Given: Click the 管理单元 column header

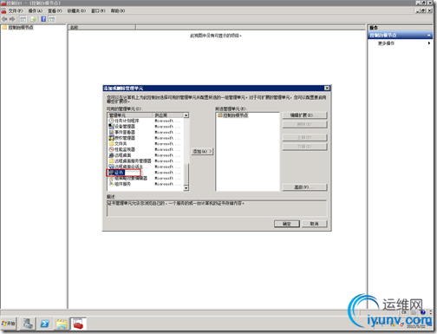Looking at the screenshot, I should pos(130,115).
